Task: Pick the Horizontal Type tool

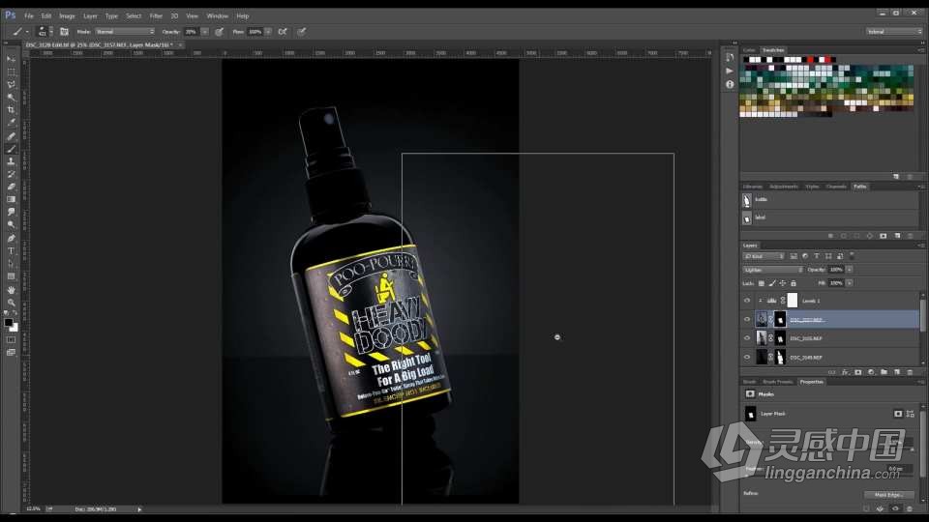Action: tap(12, 250)
